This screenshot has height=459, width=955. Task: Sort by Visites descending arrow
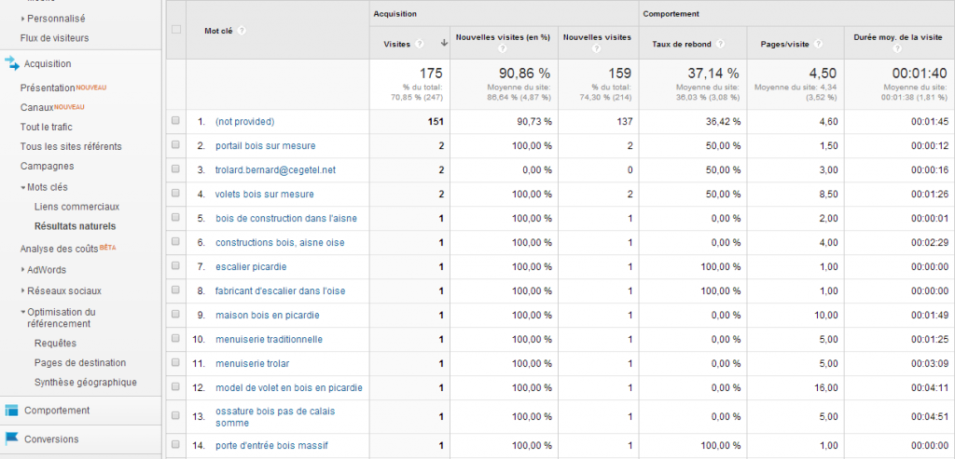444,44
